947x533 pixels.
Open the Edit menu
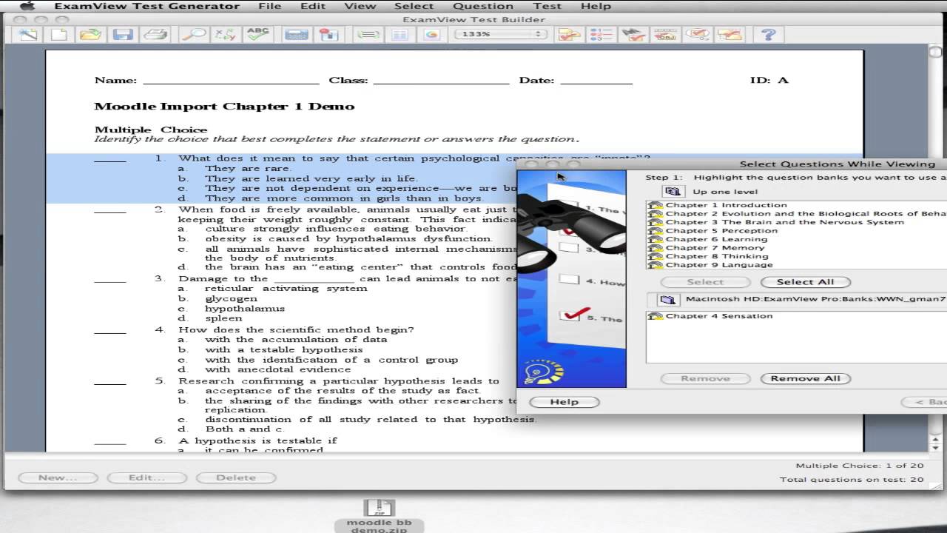(x=313, y=6)
